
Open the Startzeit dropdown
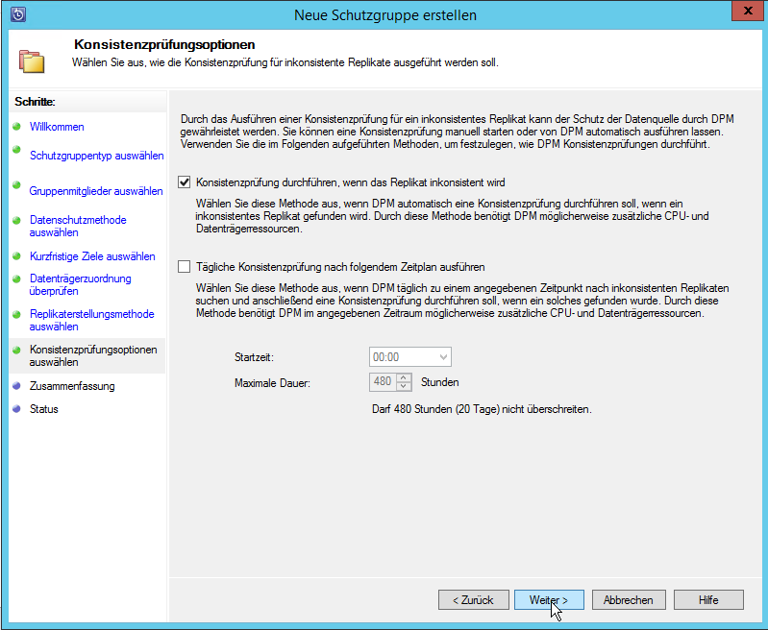[x=442, y=356]
